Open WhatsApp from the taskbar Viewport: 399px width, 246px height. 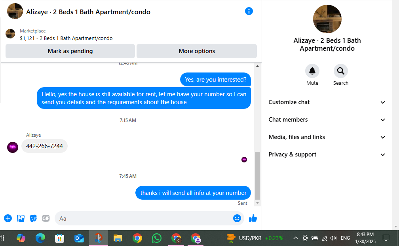click(x=156, y=238)
